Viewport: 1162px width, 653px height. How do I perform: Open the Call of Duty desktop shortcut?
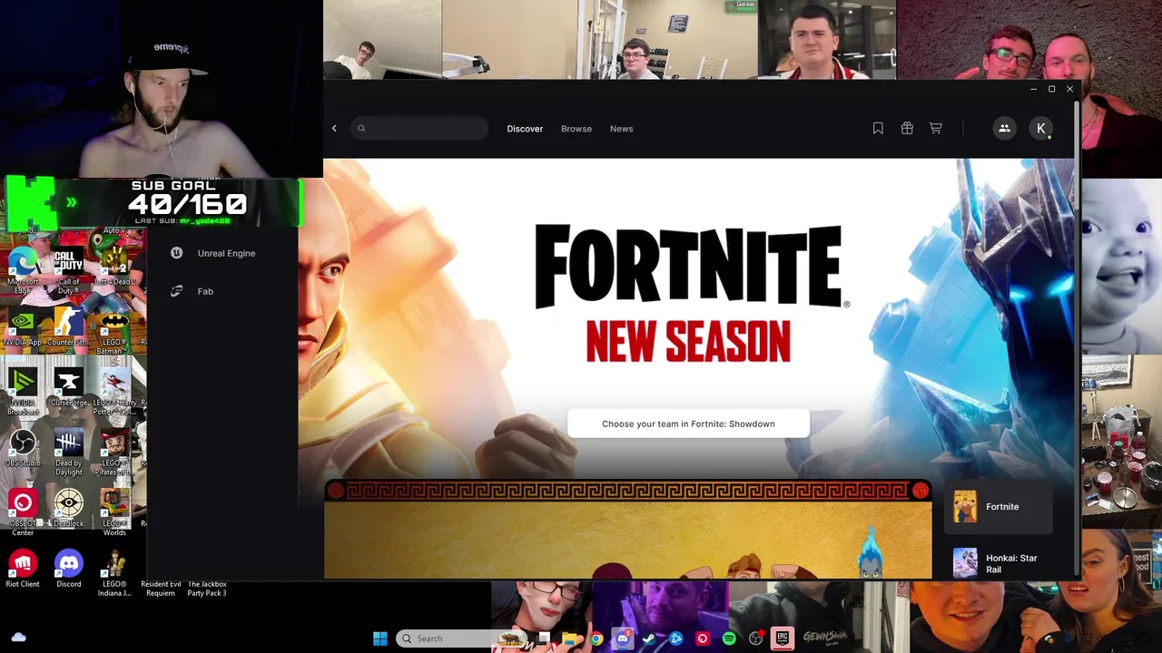[69, 268]
